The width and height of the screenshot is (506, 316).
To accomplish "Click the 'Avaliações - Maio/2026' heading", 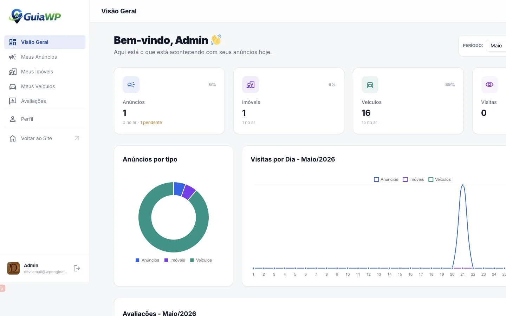I will (x=160, y=313).
